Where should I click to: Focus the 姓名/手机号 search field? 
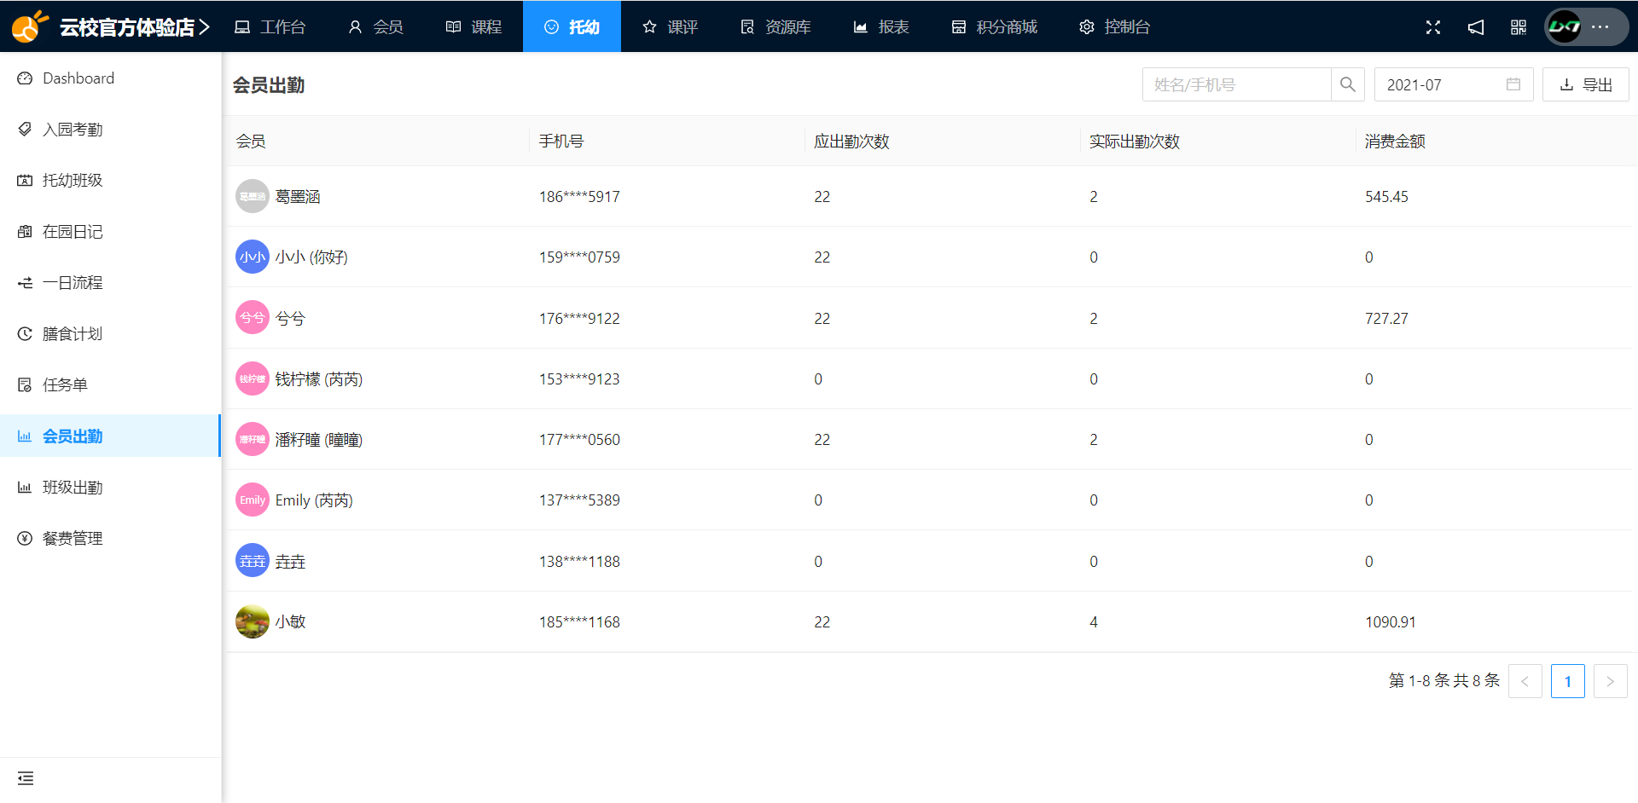(1237, 84)
